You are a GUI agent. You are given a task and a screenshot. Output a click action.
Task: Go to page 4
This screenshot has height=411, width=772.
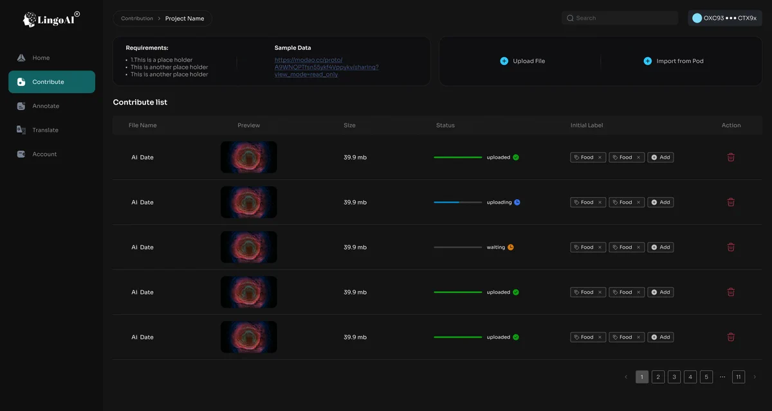(690, 377)
